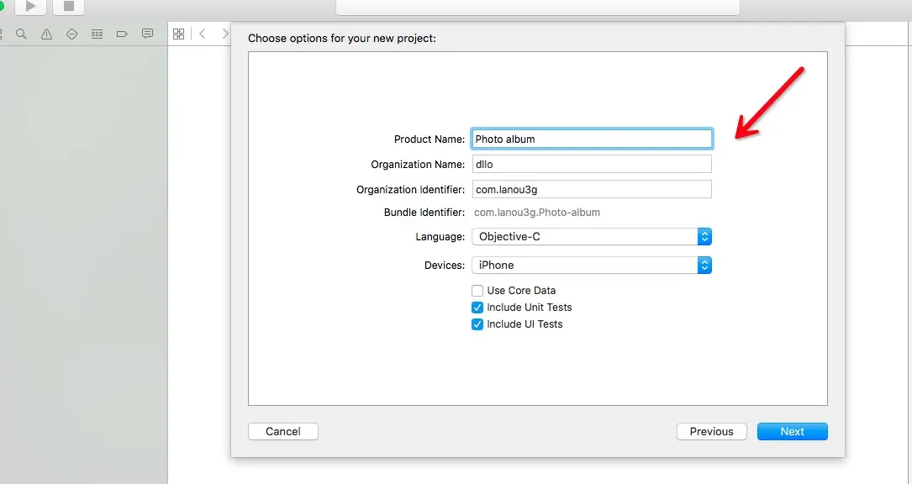This screenshot has height=484, width=912.
Task: Click the bundle identifier text com.lanou3g.Photo-album
Action: pyautogui.click(x=537, y=213)
